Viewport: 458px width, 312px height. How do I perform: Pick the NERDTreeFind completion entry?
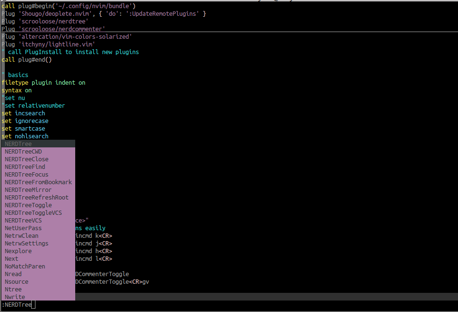coord(25,167)
